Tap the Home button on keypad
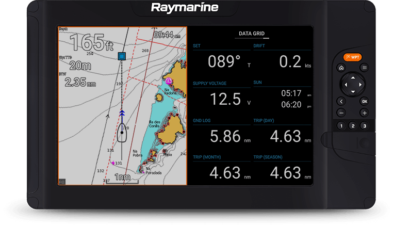394x226 pixels. click(x=341, y=68)
